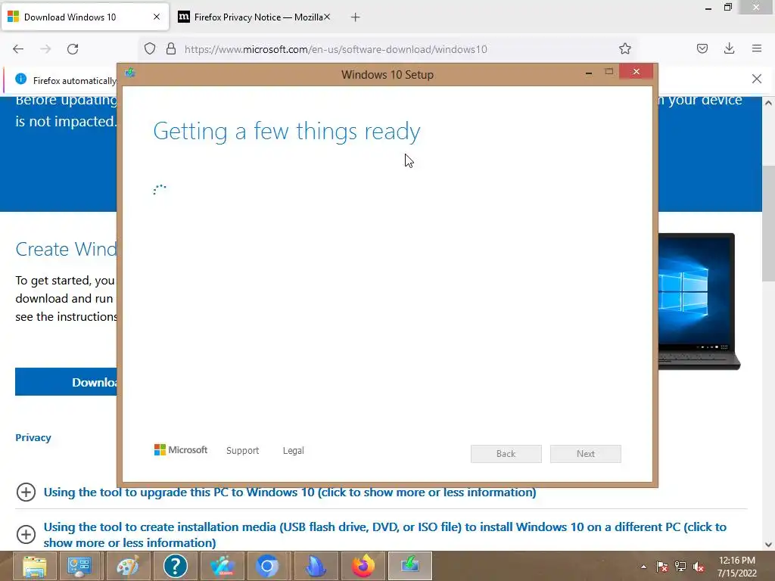The width and height of the screenshot is (775, 581).
Task: Open the tracking protection shield icon
Action: point(150,49)
